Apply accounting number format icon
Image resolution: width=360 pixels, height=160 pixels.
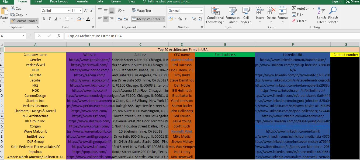click(170, 19)
